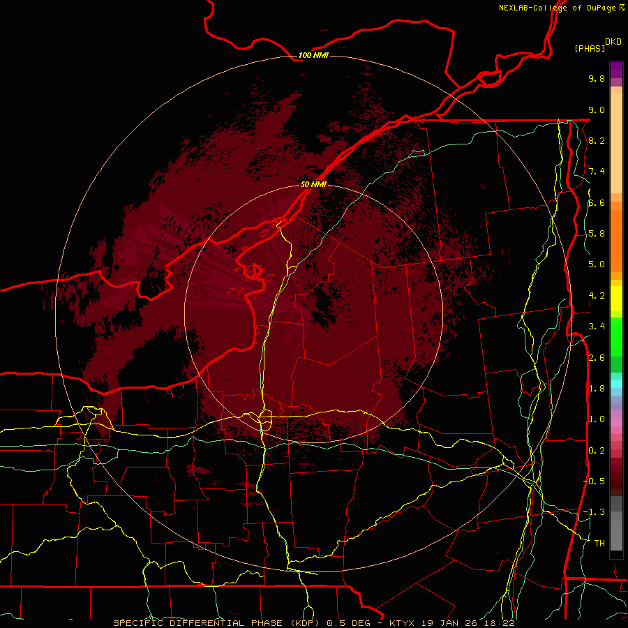Click the 2.6 scale value
628x628 pixels.
(597, 358)
